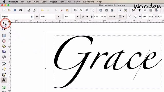
Task: Click the Import icon
Action: pos(28,10)
